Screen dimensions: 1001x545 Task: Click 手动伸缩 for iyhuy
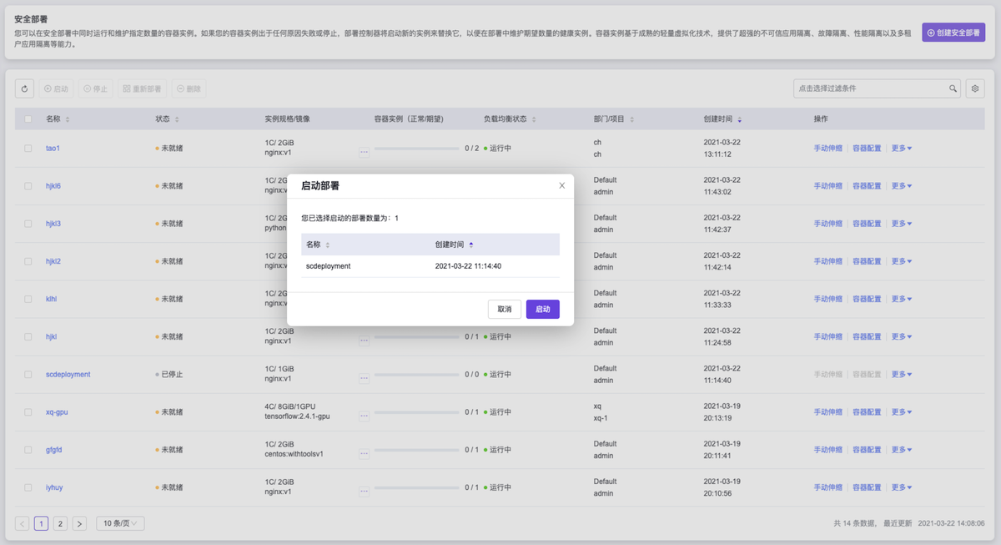[x=828, y=487]
